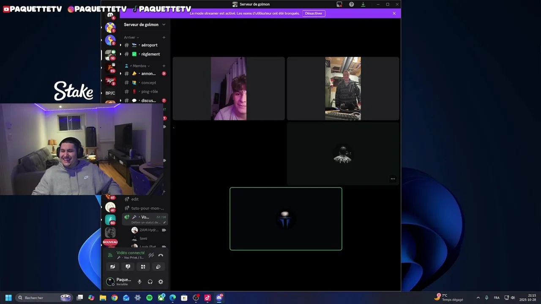The height and width of the screenshot is (304, 541).
Task: Open the tuto-pour-mon-... channel
Action: 145,208
